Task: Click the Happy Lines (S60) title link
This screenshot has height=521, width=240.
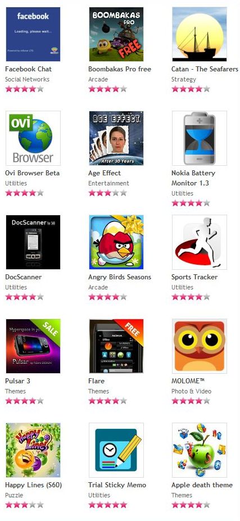Action: click(34, 485)
